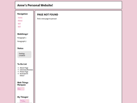
Task: Click the last WIP link in Navigation
Action: pos(19,26)
